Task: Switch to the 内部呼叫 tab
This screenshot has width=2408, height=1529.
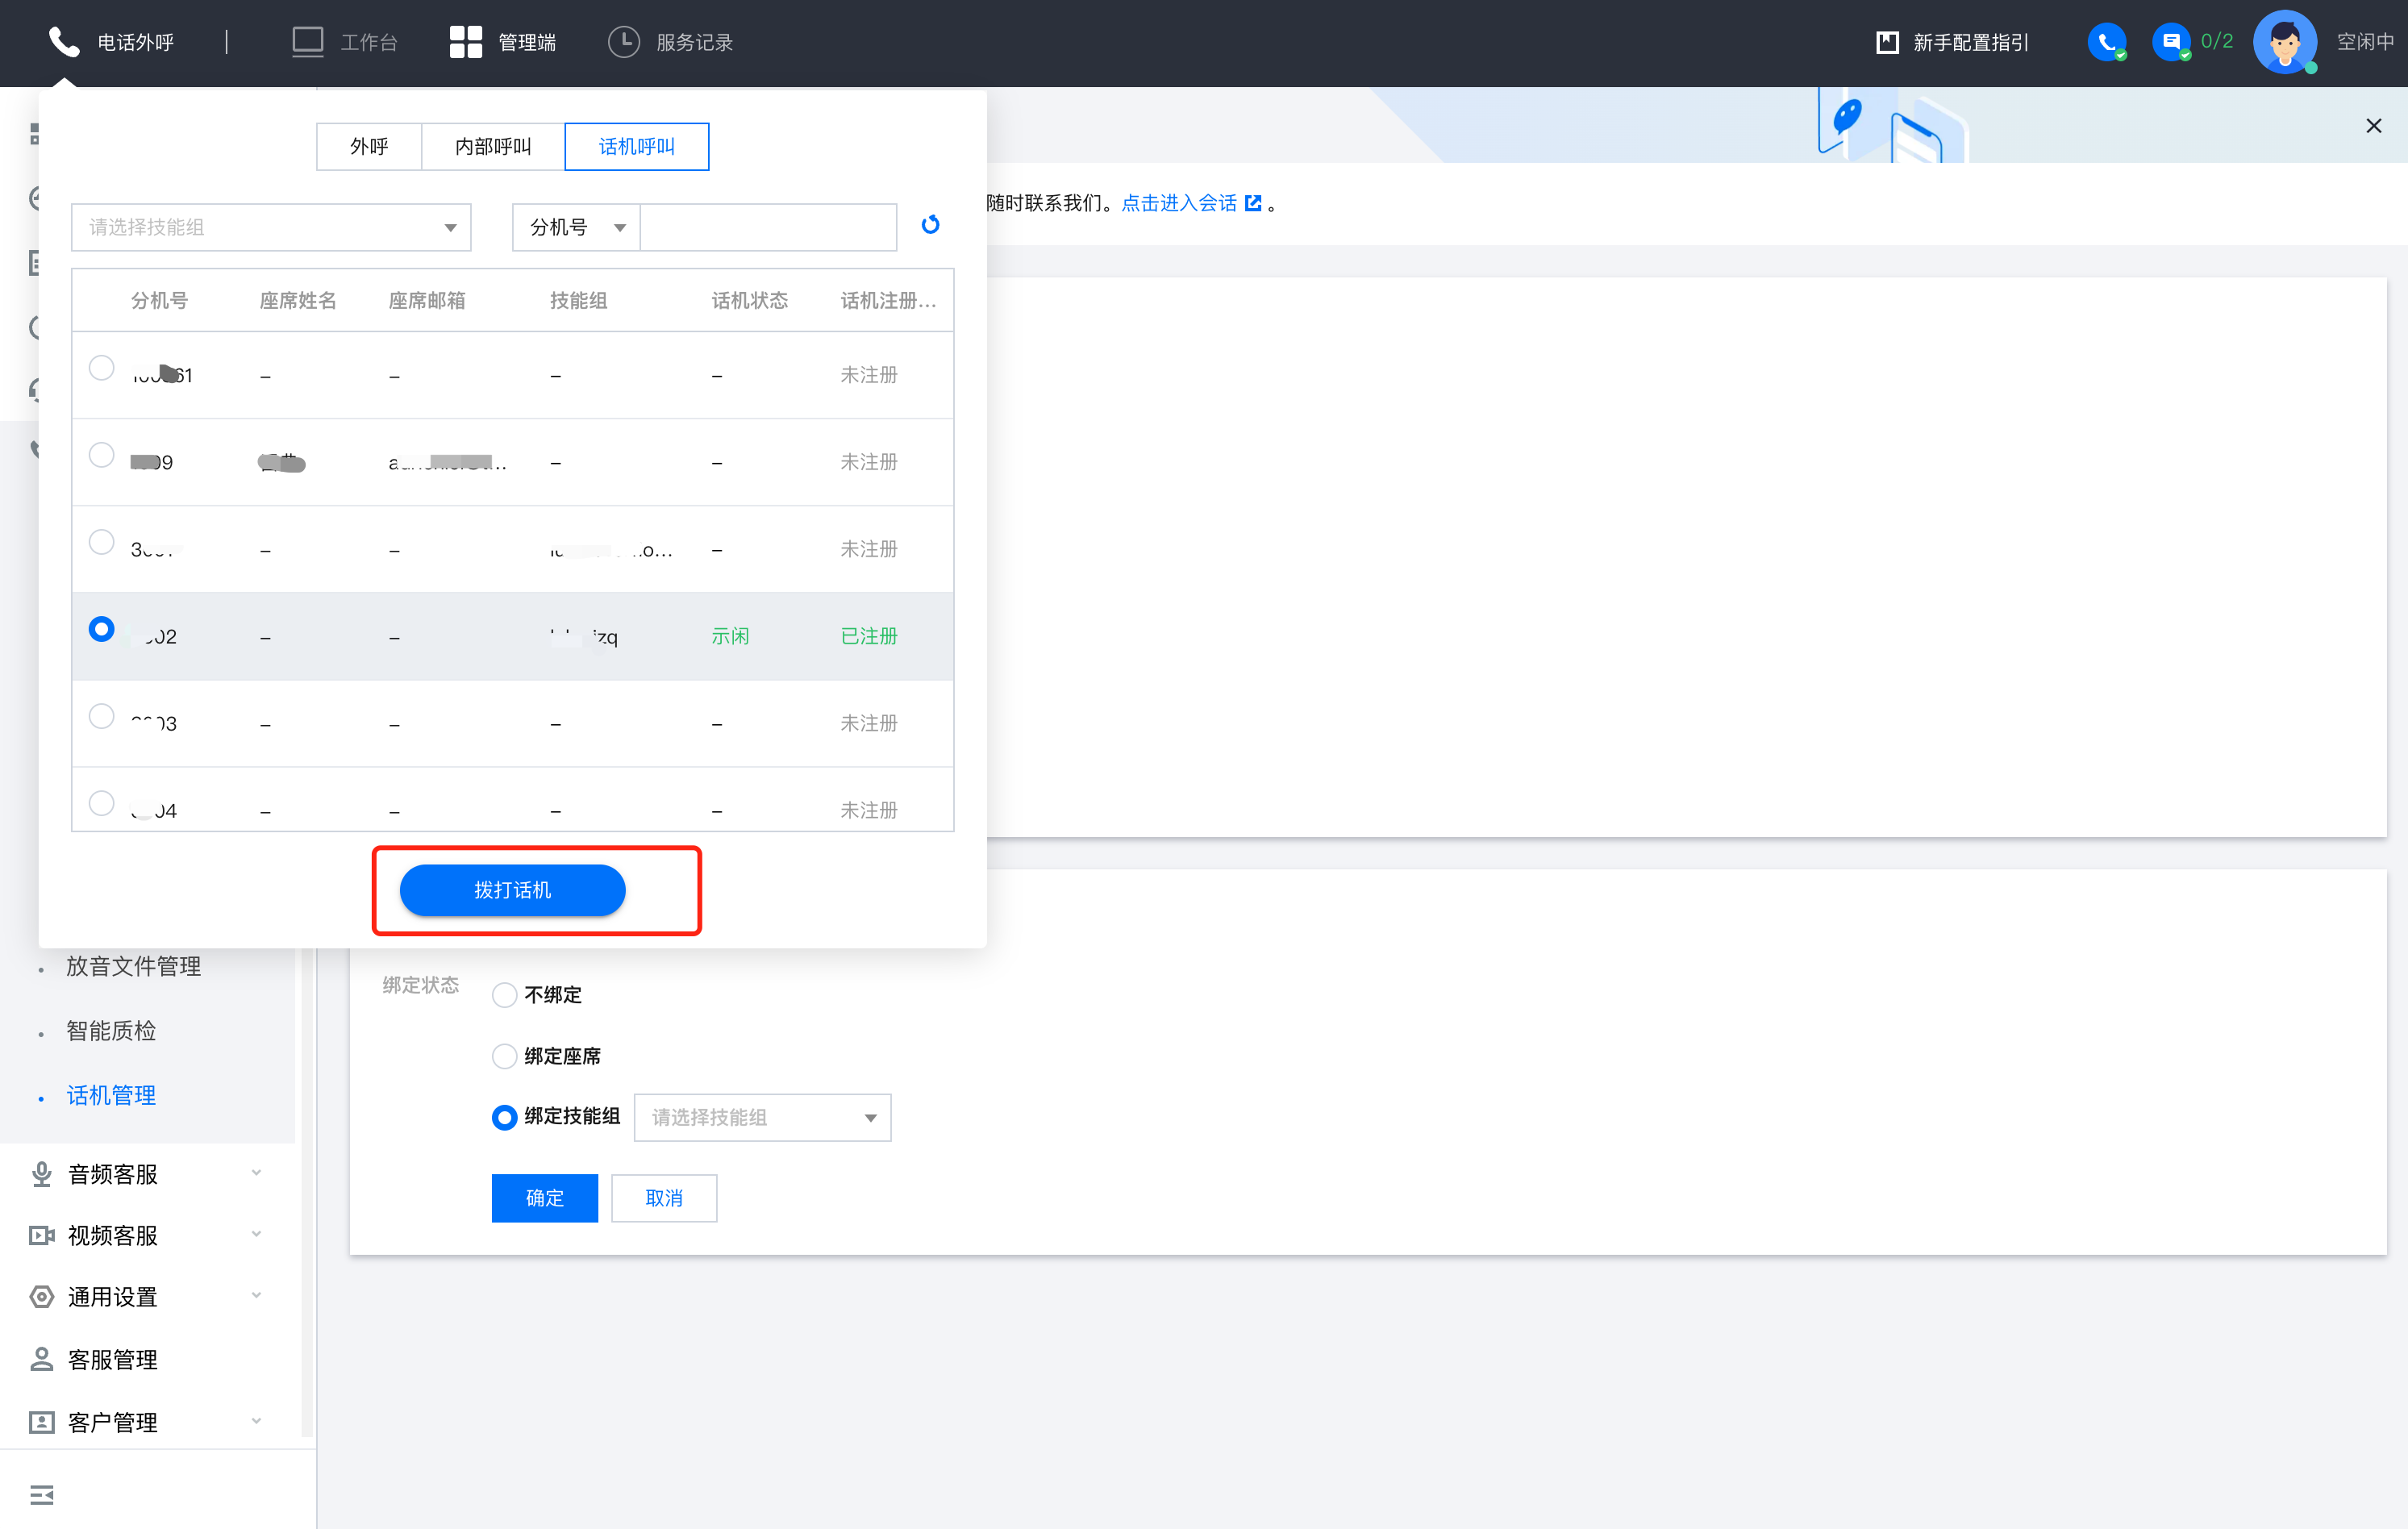Action: click(493, 147)
